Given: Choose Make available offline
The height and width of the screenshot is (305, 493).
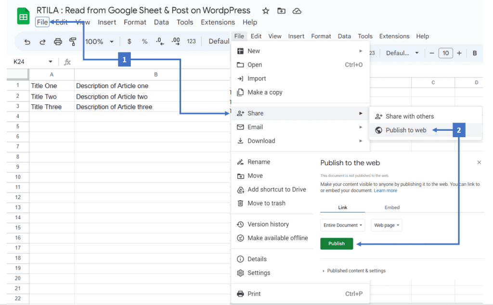Looking at the screenshot, I should pyautogui.click(x=272, y=238).
